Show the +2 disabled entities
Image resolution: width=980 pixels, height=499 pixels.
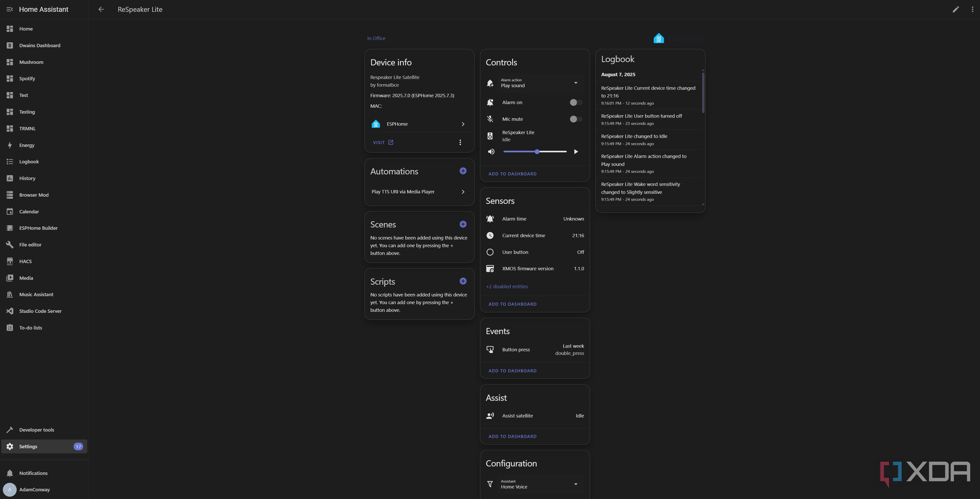(x=507, y=286)
